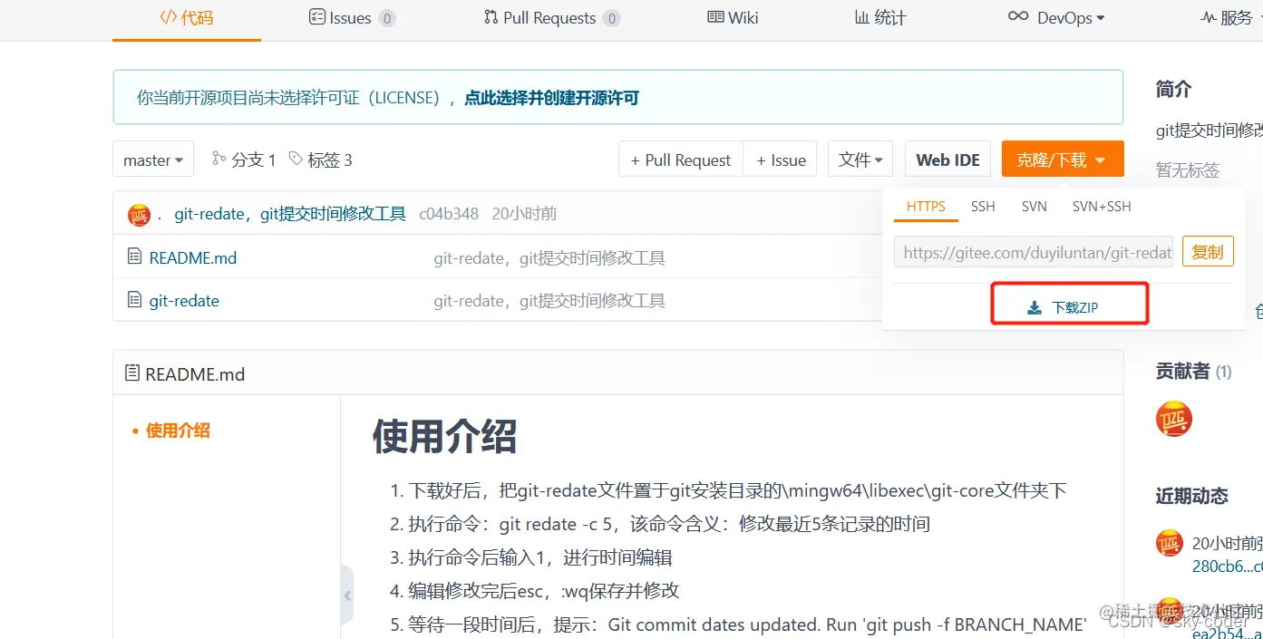1263x639 pixels.
Task: Click the download arrow icon beside 下载ZIP
Action: pos(1035,308)
